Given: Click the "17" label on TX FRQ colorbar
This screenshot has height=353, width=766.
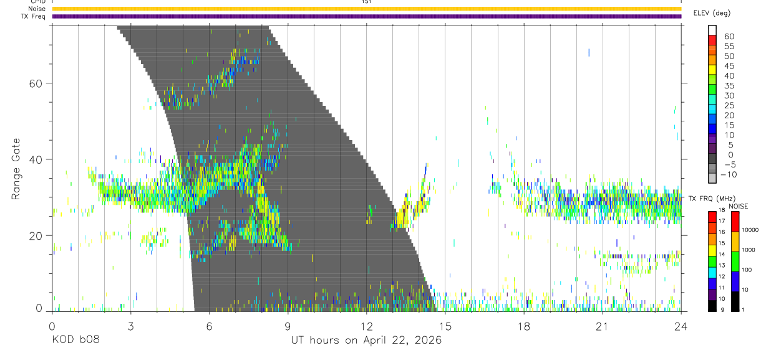Looking at the screenshot, I should 722,221.
